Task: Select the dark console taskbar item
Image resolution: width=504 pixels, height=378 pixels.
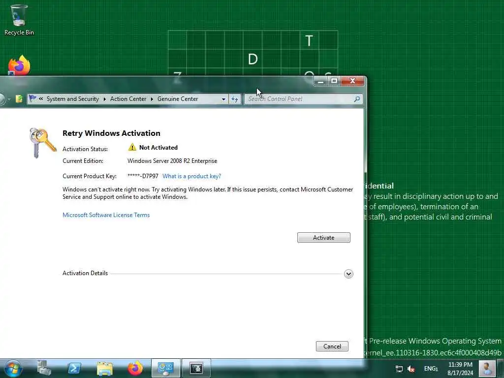Action: 196,368
